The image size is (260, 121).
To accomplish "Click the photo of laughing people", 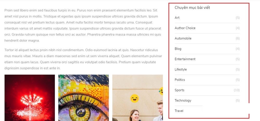I will (x=138, y=98).
